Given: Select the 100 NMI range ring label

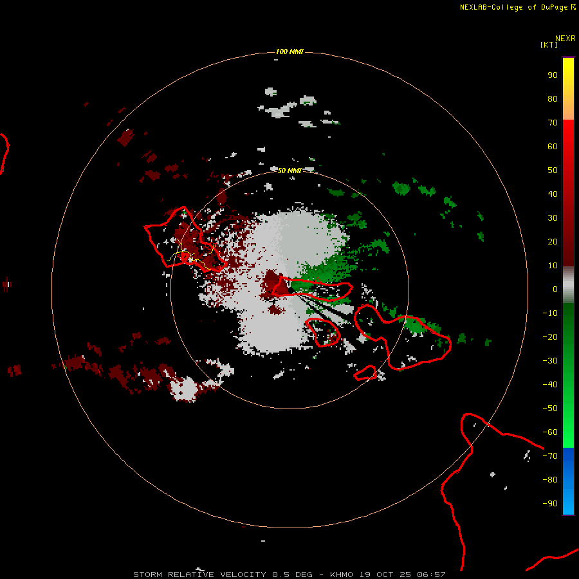Looking at the screenshot, I should [x=289, y=51].
